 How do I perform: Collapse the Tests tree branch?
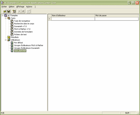coord(6,18)
